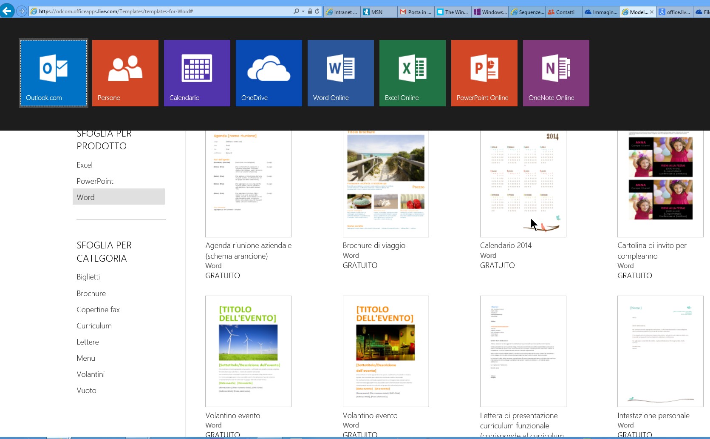Close the active Model... tab
The width and height of the screenshot is (710, 439).
pyautogui.click(x=652, y=12)
